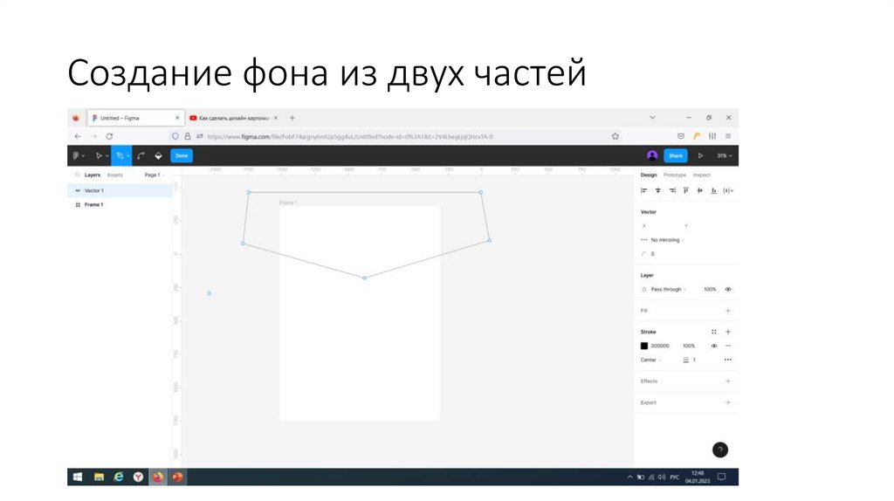
Task: Select the Vector 1 layer
Action: (x=120, y=190)
